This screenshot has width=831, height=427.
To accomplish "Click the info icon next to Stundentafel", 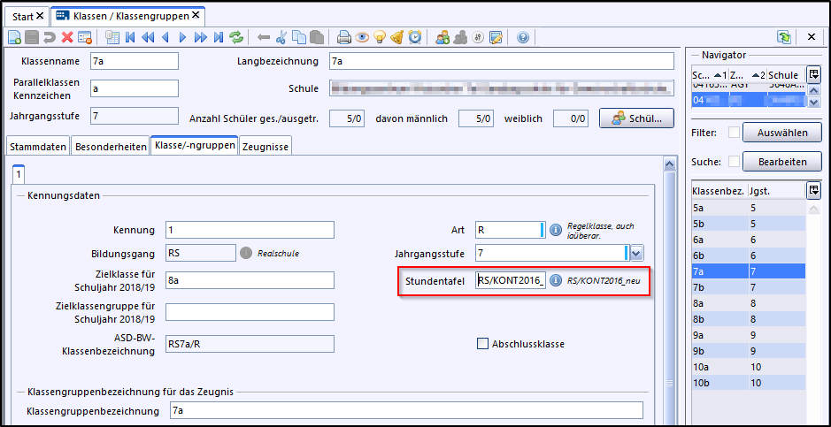I will point(557,280).
